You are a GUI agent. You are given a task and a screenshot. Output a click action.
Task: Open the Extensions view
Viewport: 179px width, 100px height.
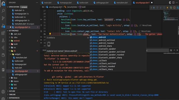(x=3, y=33)
